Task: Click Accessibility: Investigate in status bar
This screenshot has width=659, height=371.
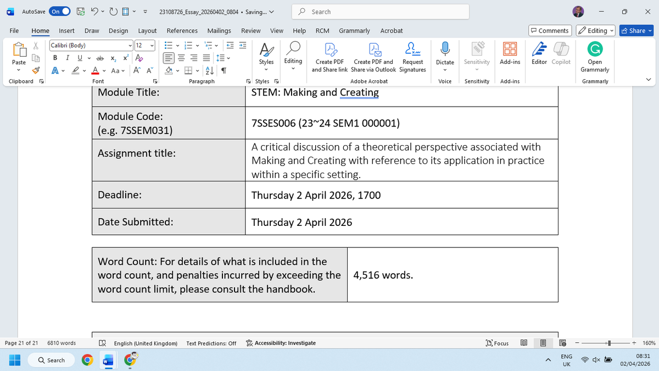Action: [281, 343]
